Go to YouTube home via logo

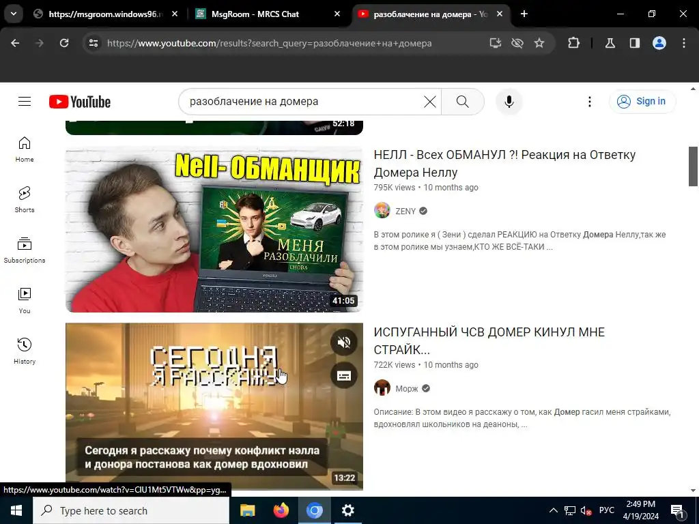80,102
